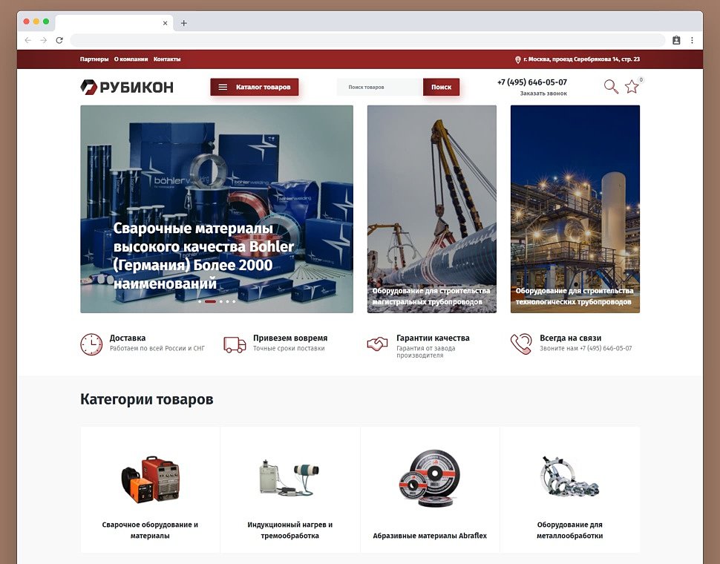Select the first slider dot on the banner

coord(200,301)
